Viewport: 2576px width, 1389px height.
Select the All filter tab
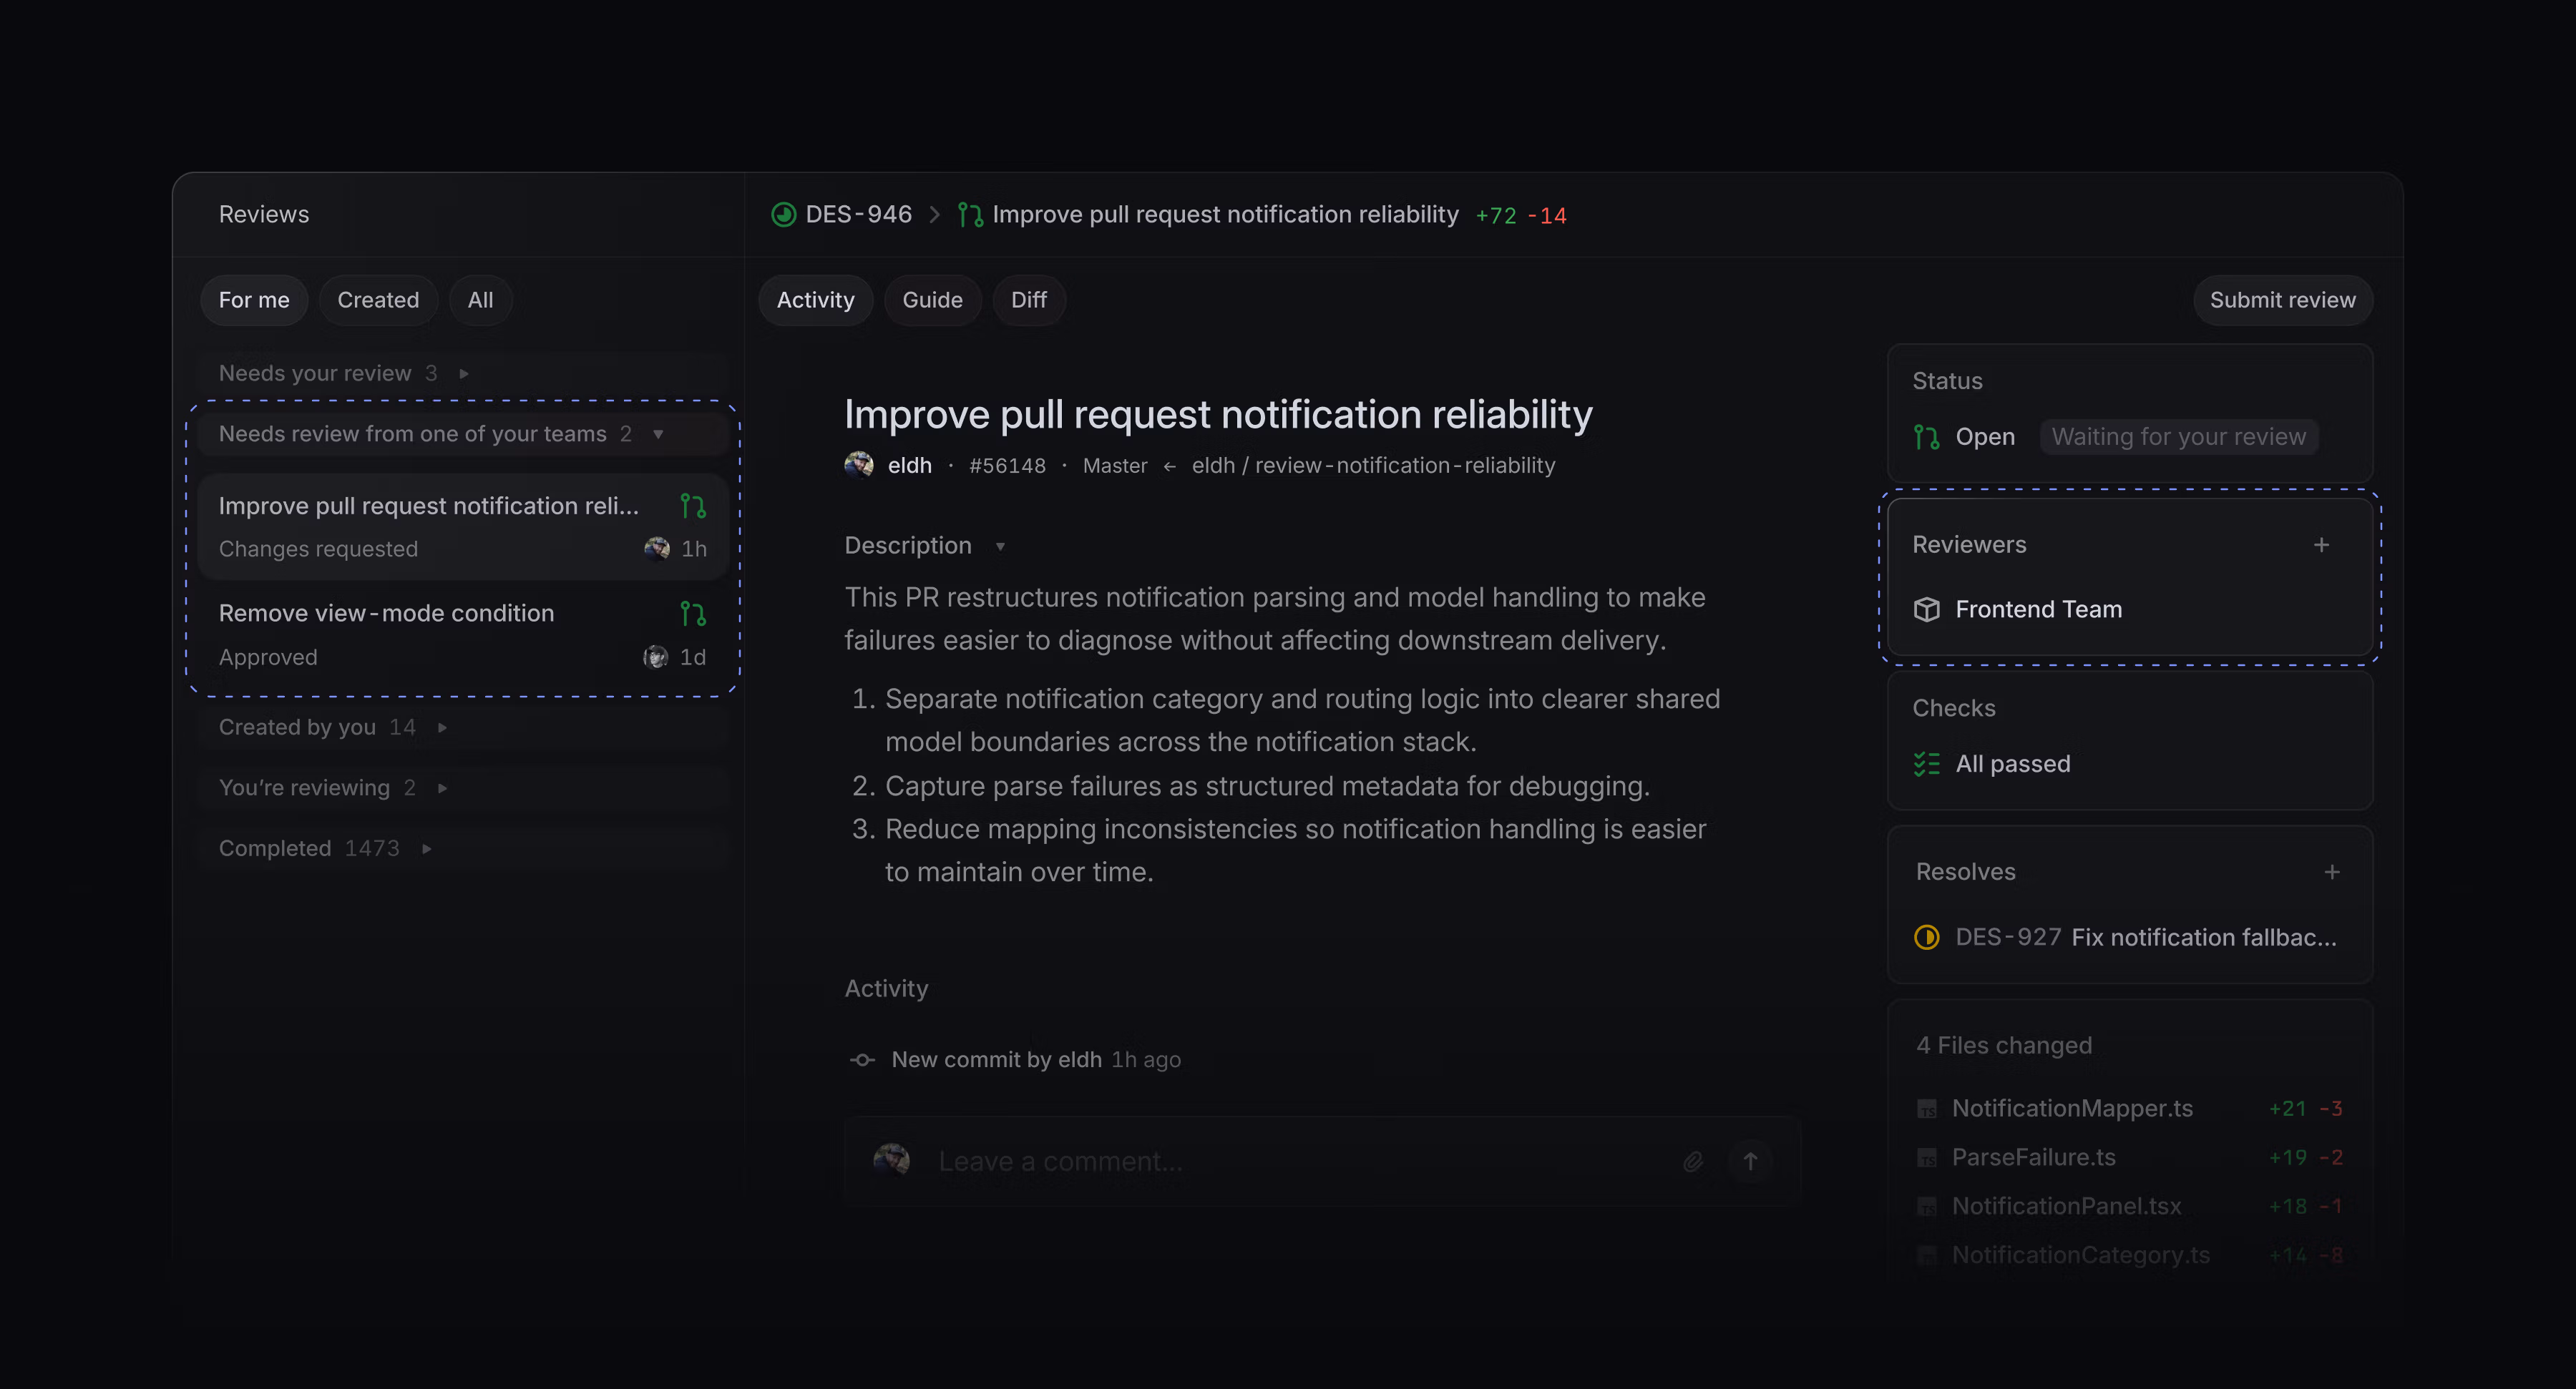(x=480, y=300)
